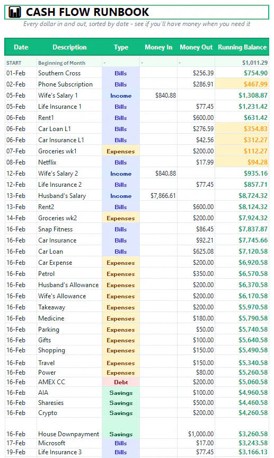Click the Parking $50.00 amount
This screenshot has height=458, width=274.
(196, 330)
